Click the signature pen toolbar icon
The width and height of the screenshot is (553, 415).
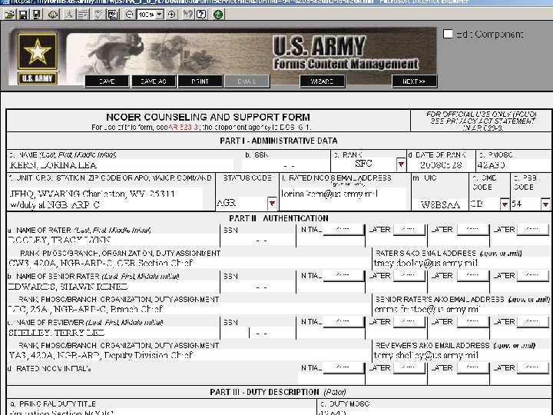(113, 15)
